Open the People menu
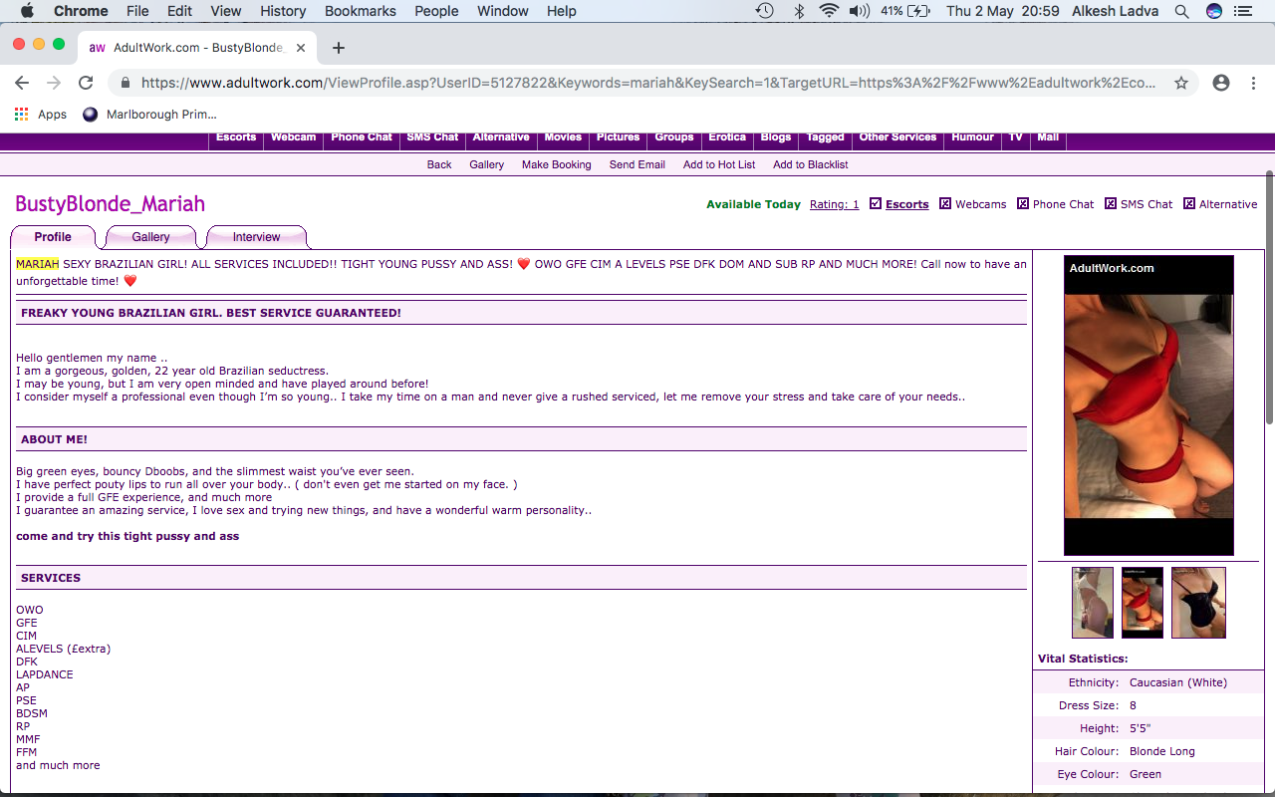The height and width of the screenshot is (797, 1275). point(436,11)
